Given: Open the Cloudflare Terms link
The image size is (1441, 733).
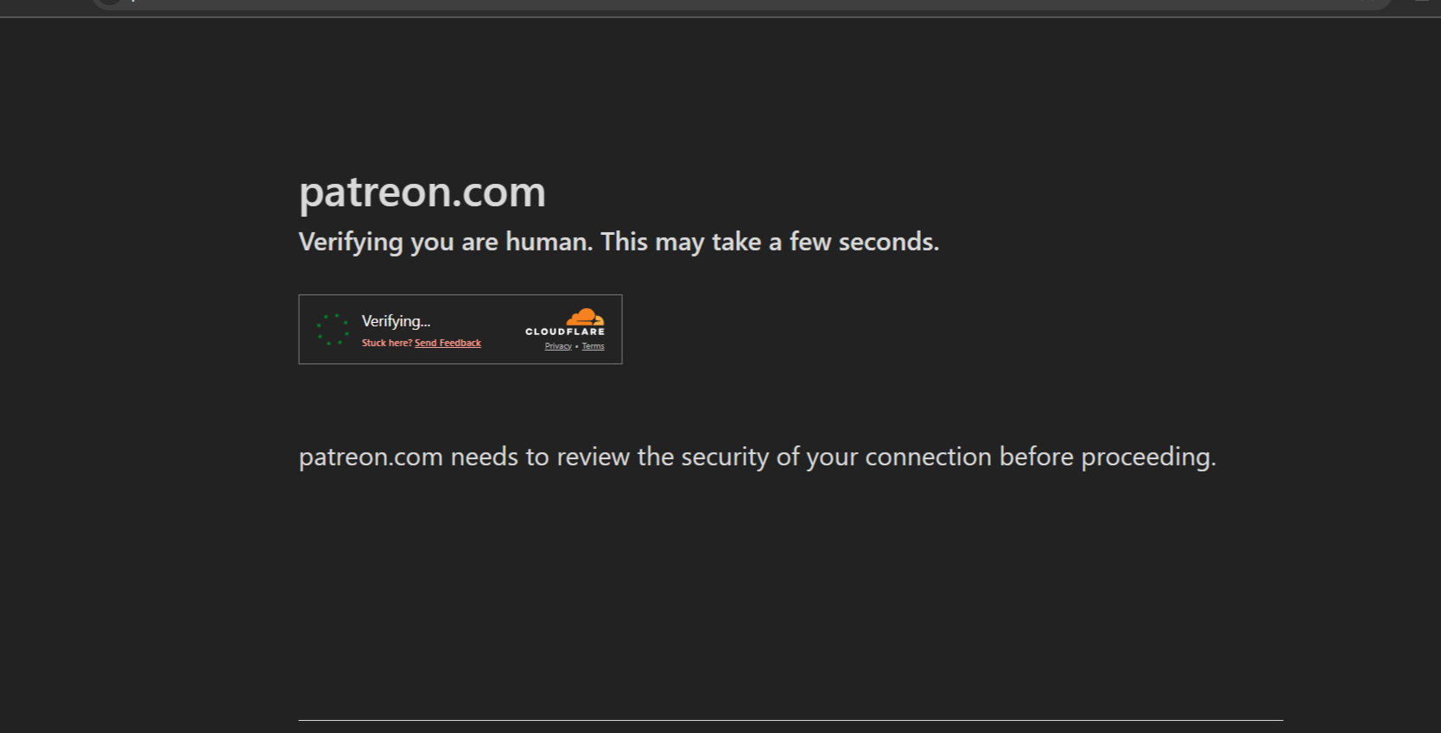Looking at the screenshot, I should coord(593,346).
